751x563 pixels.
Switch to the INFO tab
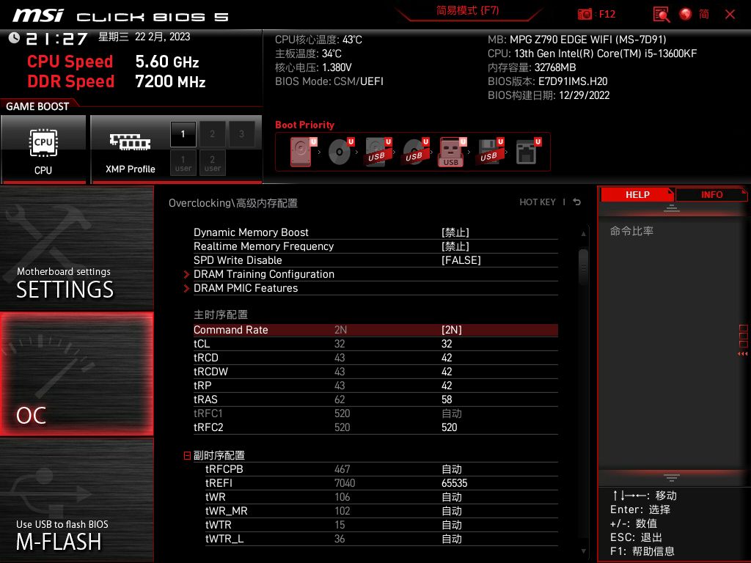(711, 194)
